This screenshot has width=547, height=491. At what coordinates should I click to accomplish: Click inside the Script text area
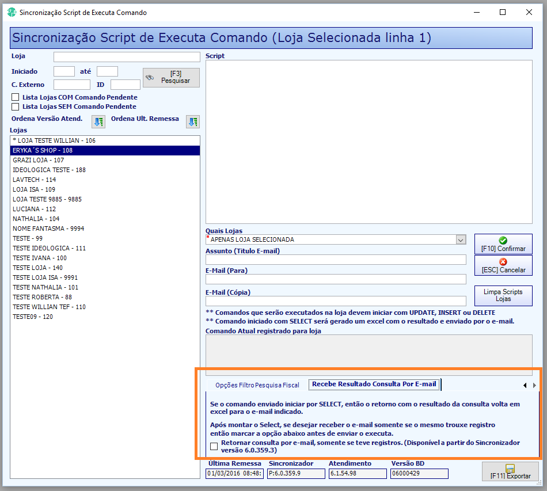(369, 142)
